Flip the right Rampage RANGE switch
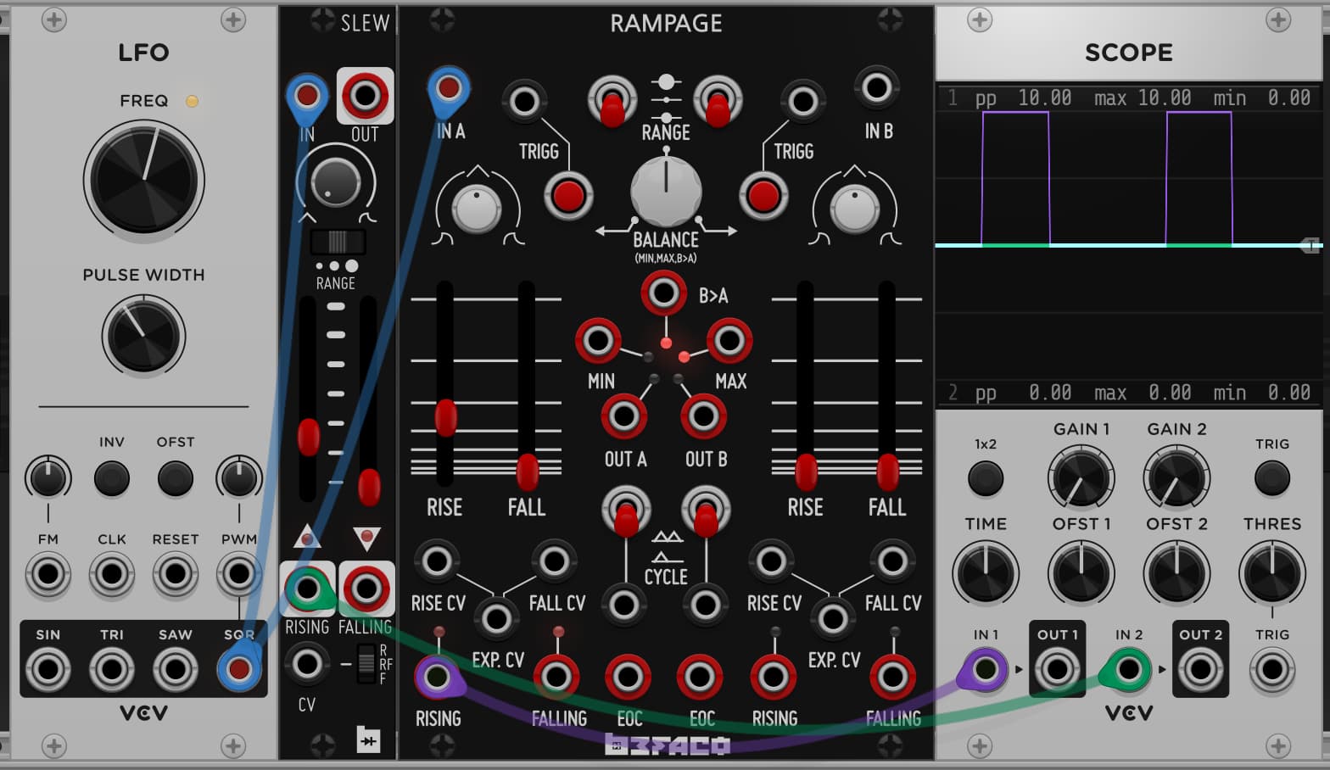The height and width of the screenshot is (770, 1330). pyautogui.click(x=718, y=102)
